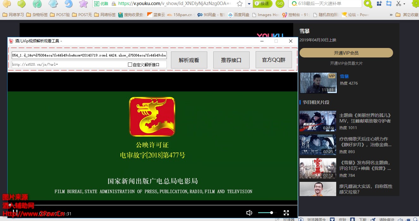Click the green GO button
Viewport: 419px width, 221px height.
click(x=280, y=3)
